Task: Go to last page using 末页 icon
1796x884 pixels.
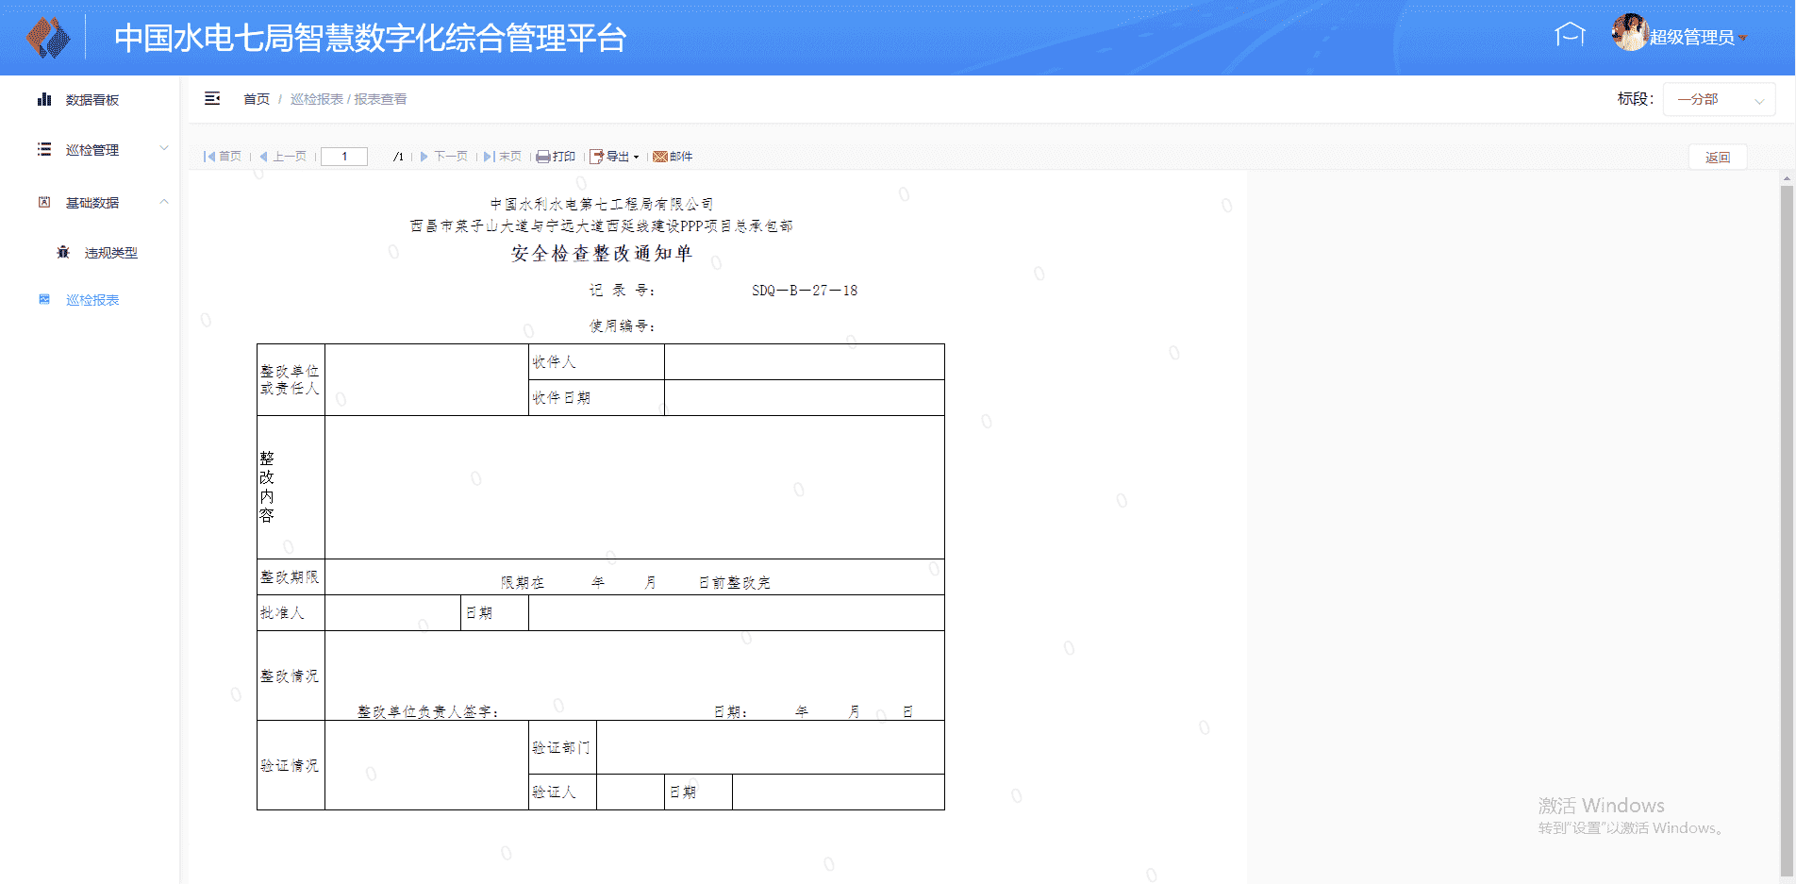Action: click(x=489, y=157)
